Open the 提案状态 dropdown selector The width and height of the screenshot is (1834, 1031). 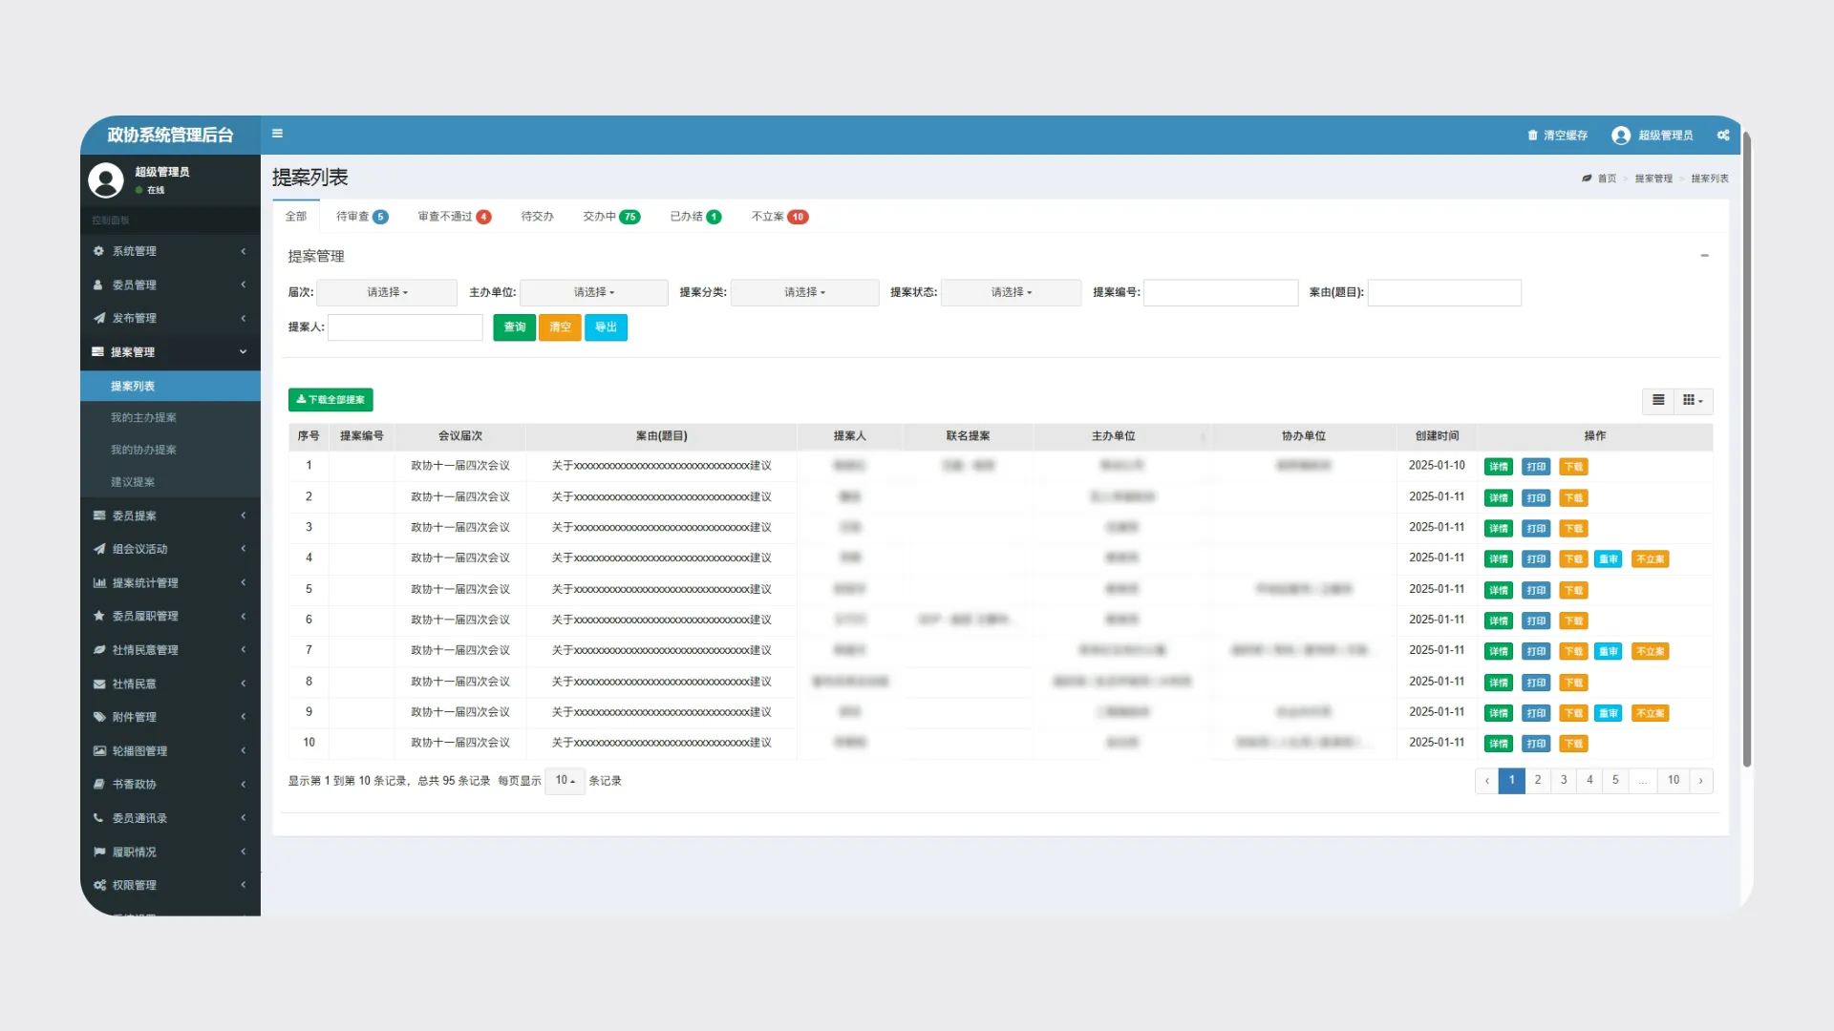(x=1011, y=292)
